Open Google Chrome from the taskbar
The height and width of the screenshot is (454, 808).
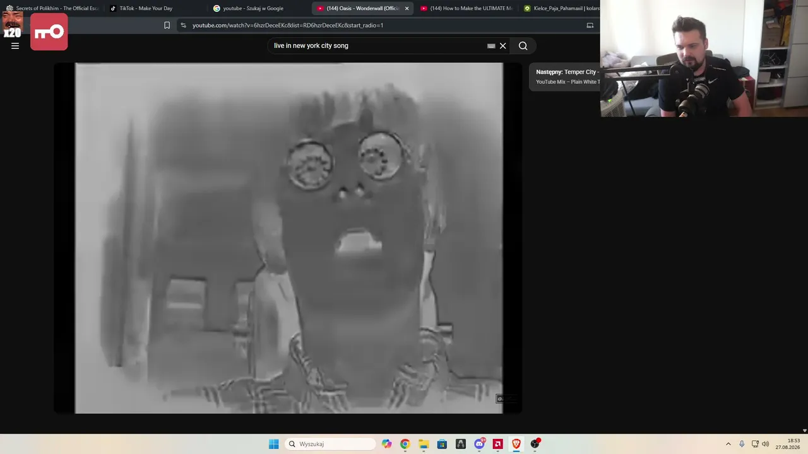click(405, 444)
